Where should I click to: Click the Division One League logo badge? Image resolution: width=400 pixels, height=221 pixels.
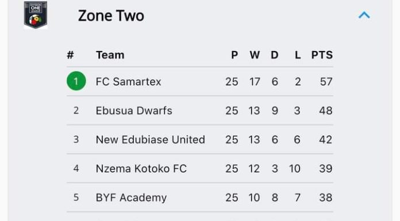[x=36, y=15]
